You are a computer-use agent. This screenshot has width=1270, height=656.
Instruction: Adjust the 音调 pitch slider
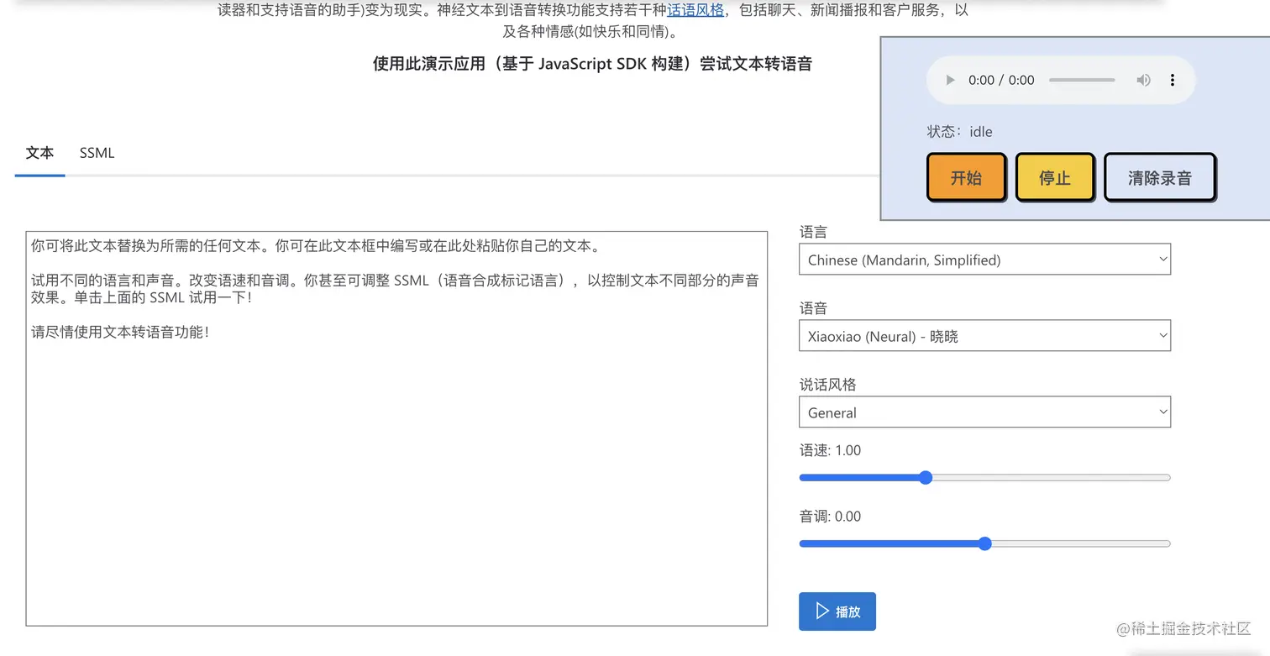[x=984, y=543]
